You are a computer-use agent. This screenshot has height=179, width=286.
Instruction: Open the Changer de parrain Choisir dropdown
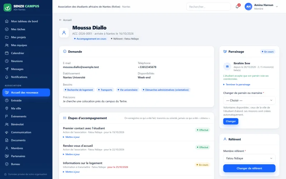click(x=249, y=100)
